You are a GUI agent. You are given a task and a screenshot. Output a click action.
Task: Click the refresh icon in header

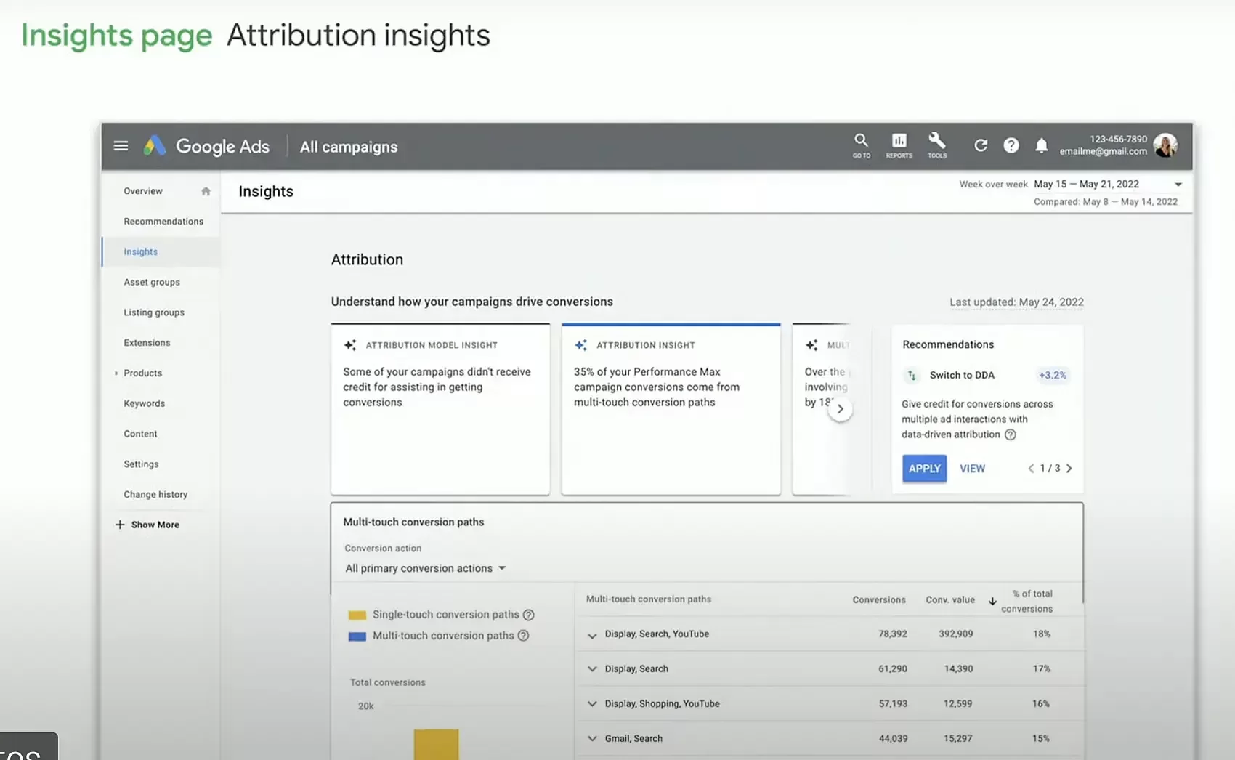pos(981,145)
